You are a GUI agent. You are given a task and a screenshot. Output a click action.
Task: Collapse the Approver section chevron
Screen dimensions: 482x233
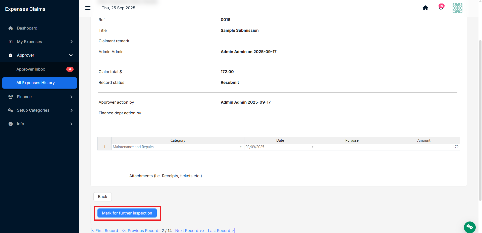(71, 55)
